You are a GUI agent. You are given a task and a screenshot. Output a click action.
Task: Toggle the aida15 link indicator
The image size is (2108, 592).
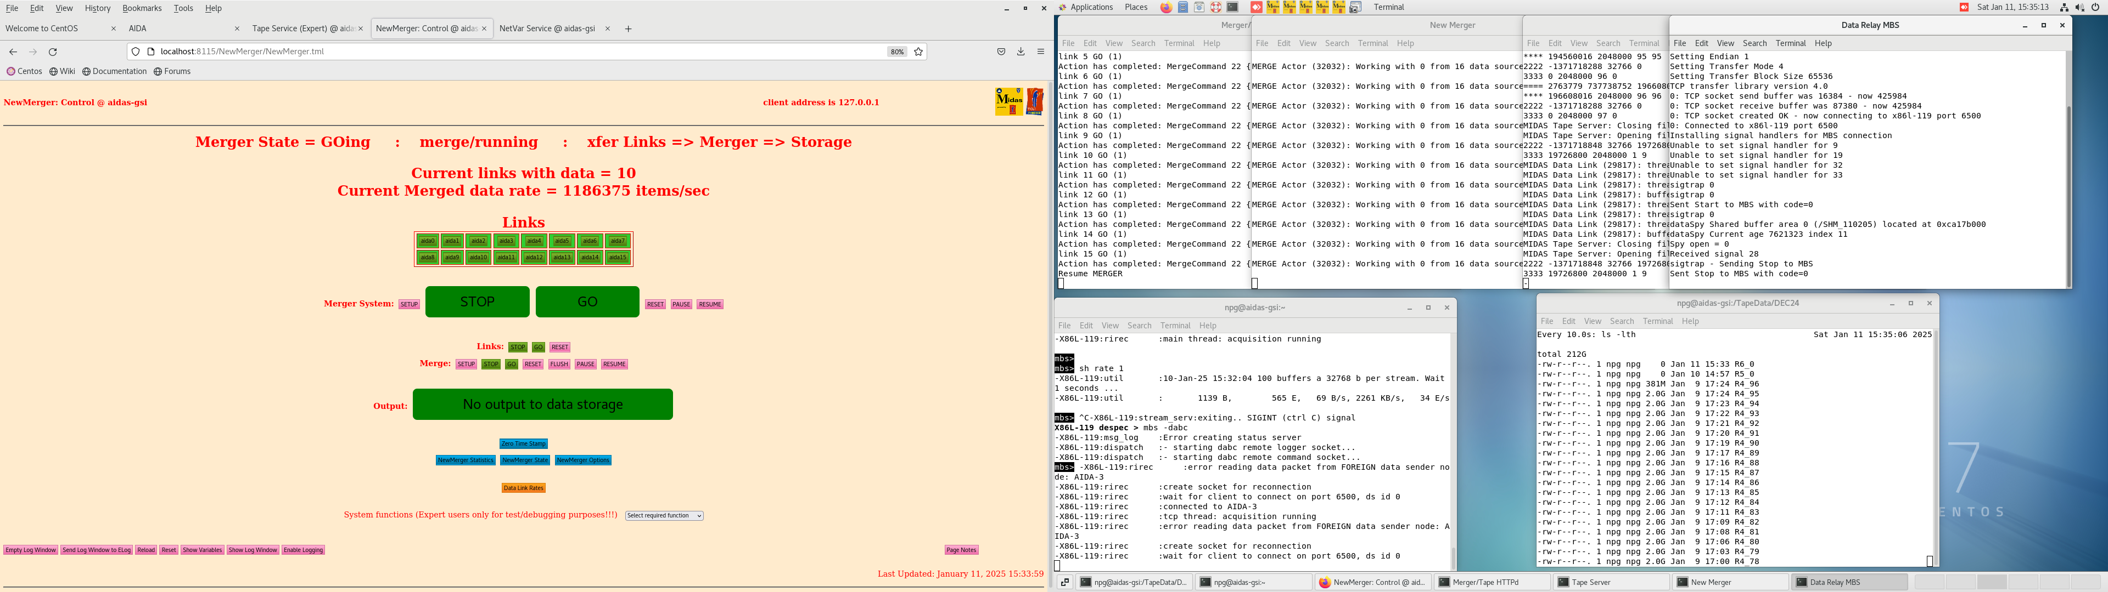tap(618, 258)
